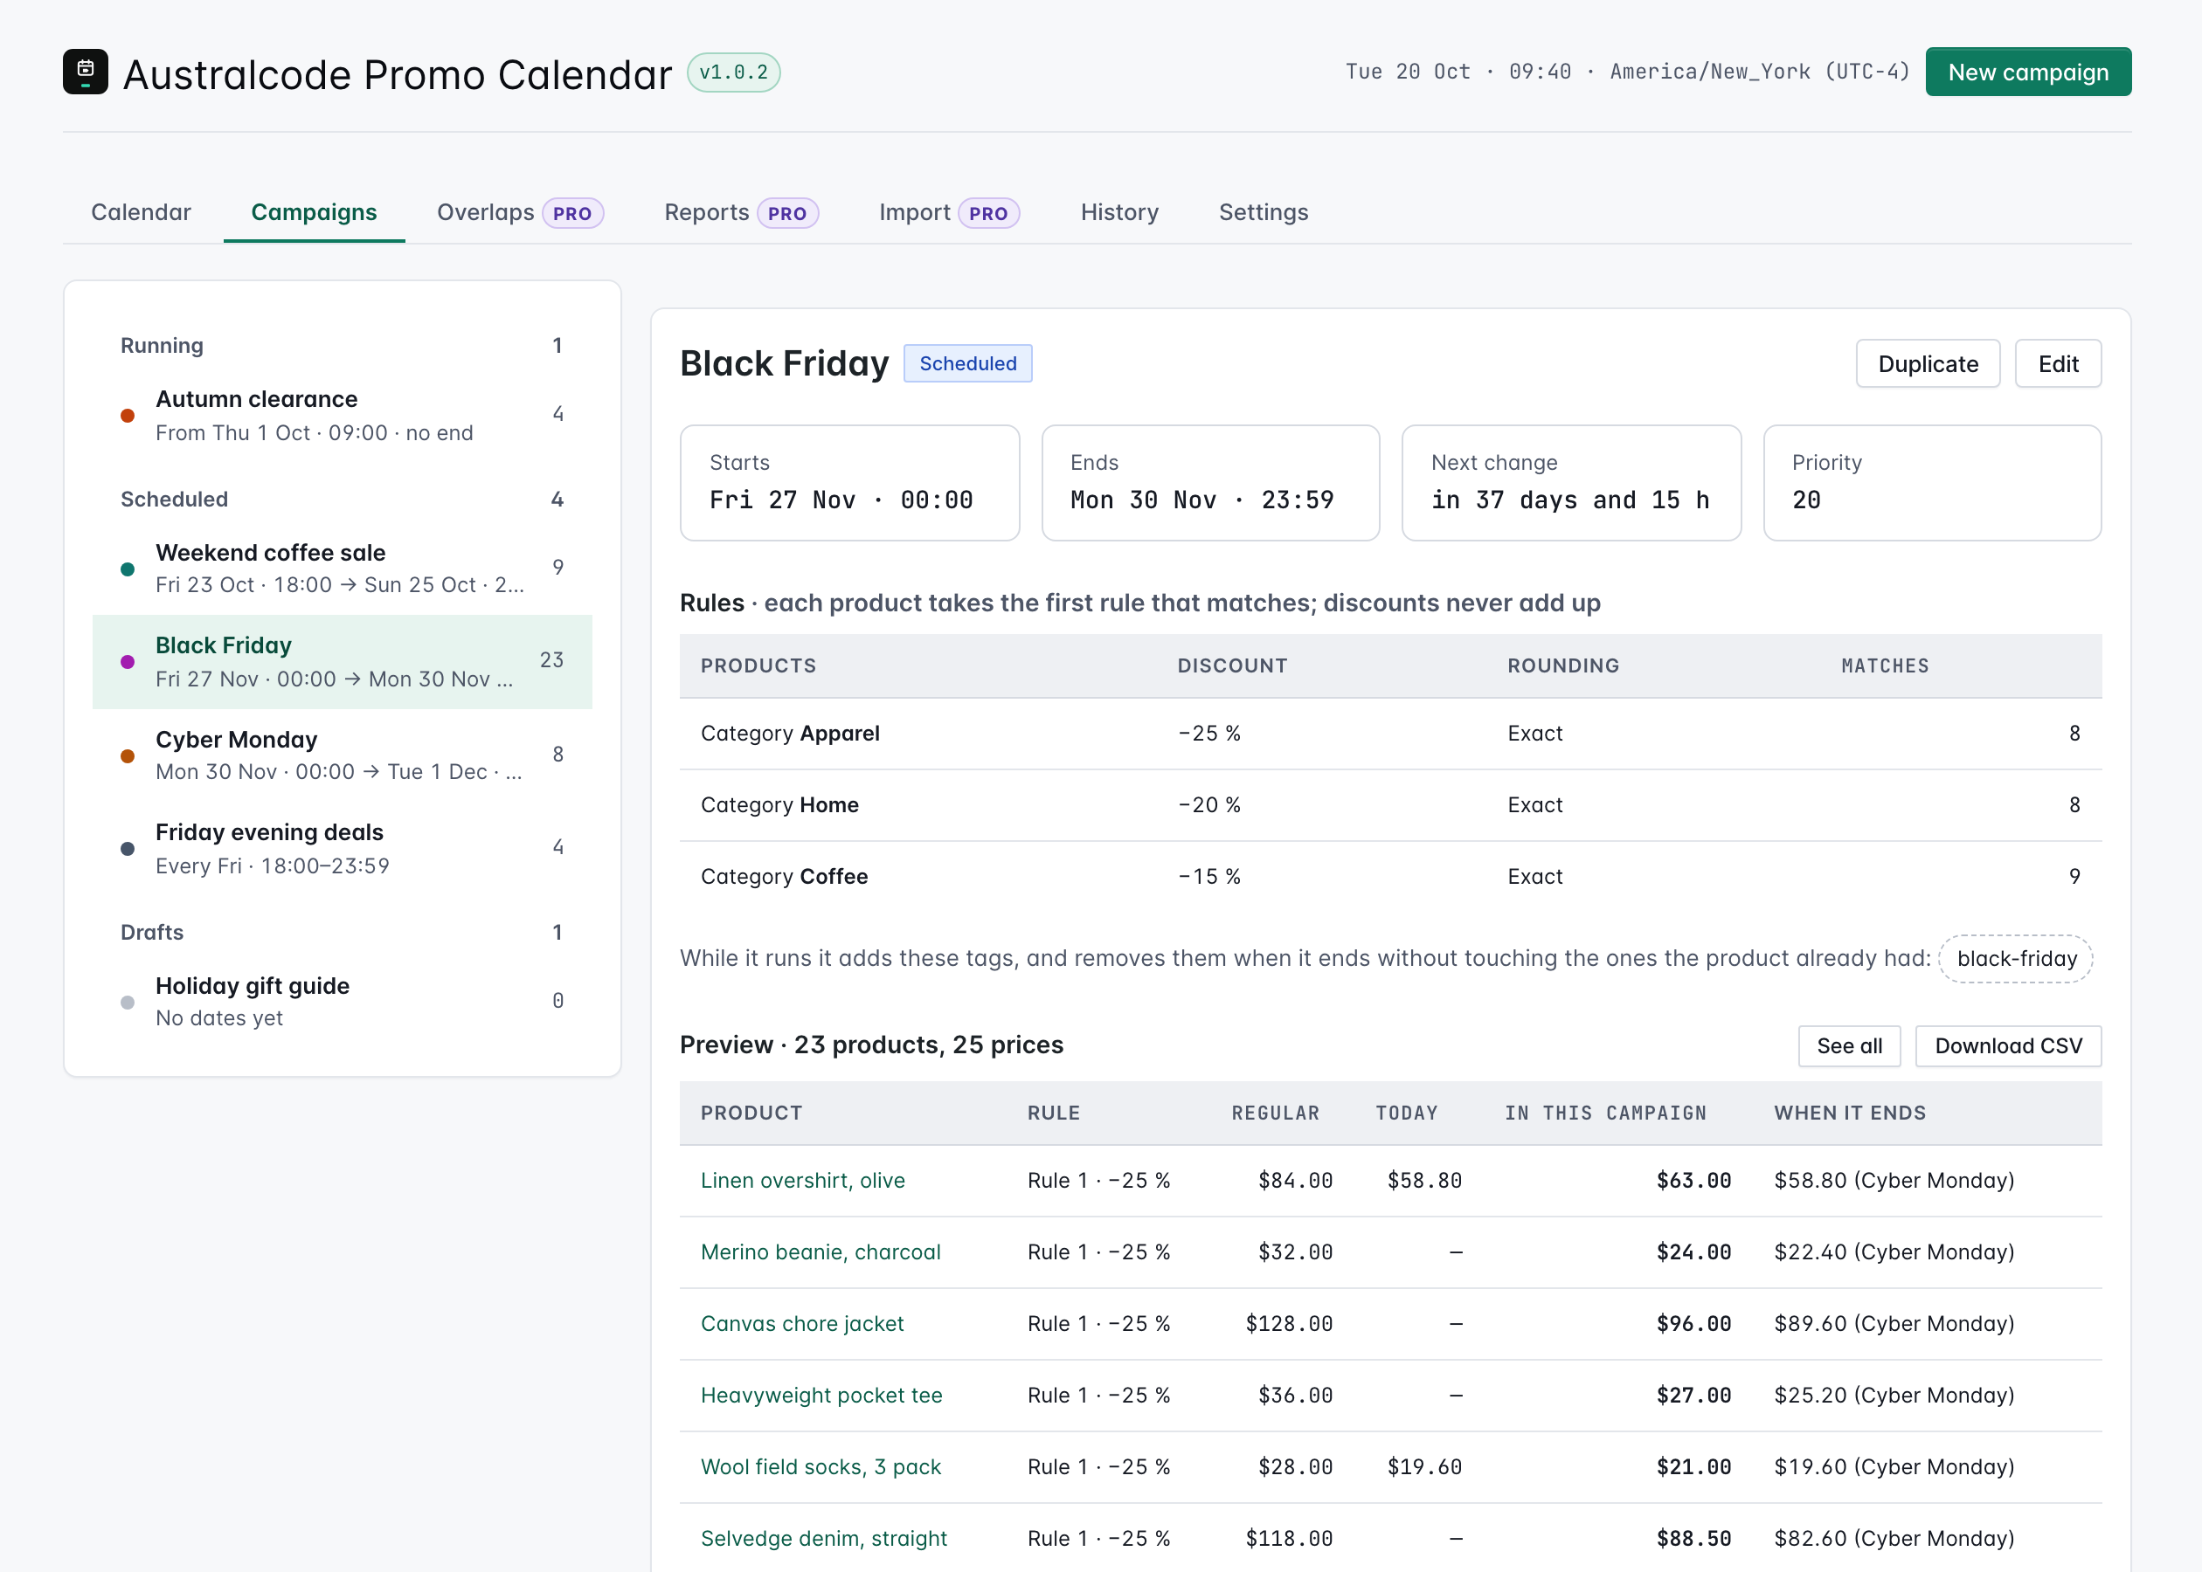
Task: Click the Ends date card
Action: [1209, 483]
